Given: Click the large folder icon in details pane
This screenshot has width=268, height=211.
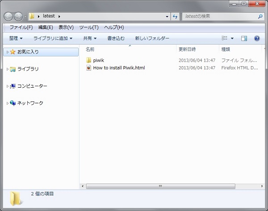Looking at the screenshot, I should pyautogui.click(x=15, y=198).
